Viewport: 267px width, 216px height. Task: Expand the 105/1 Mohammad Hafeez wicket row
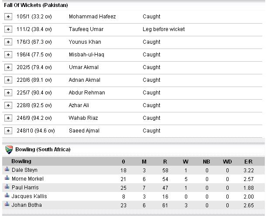pos(8,17)
